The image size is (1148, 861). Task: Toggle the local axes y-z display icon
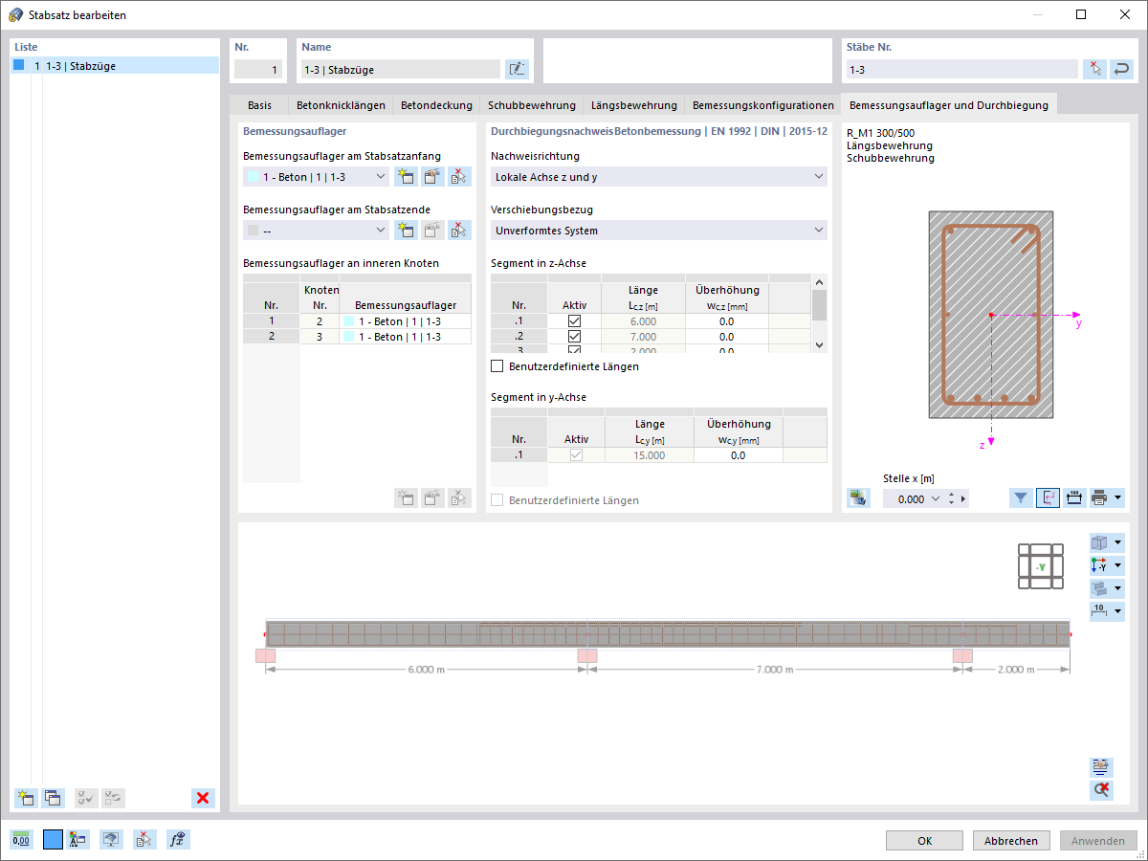[x=1048, y=497]
